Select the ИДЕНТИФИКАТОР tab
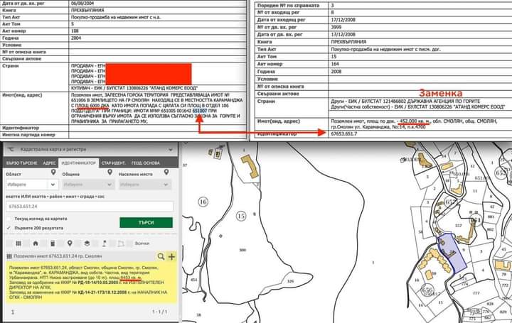The height and width of the screenshot is (323, 512). click(78, 163)
